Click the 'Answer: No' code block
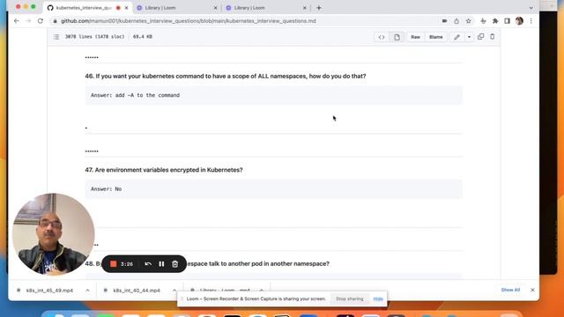The height and width of the screenshot is (317, 564). [x=273, y=188]
